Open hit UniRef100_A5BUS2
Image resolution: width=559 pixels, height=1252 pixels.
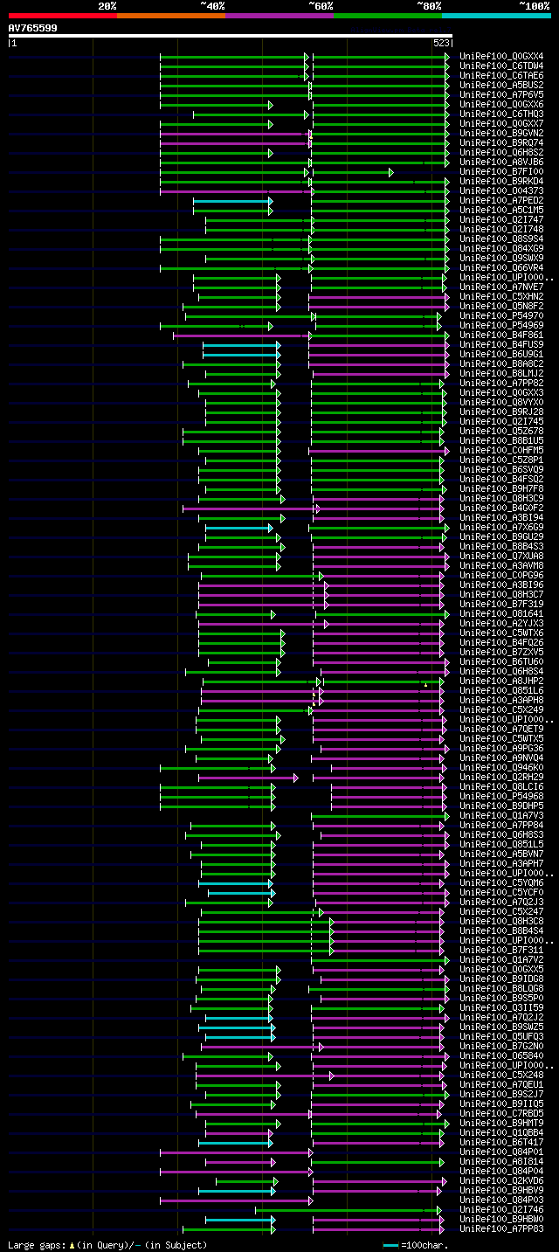501,85
